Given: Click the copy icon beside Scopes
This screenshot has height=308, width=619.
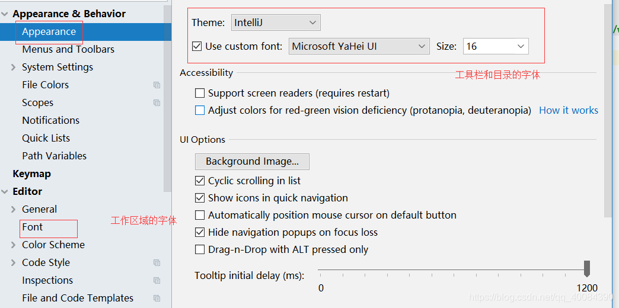Looking at the screenshot, I should pyautogui.click(x=157, y=102).
